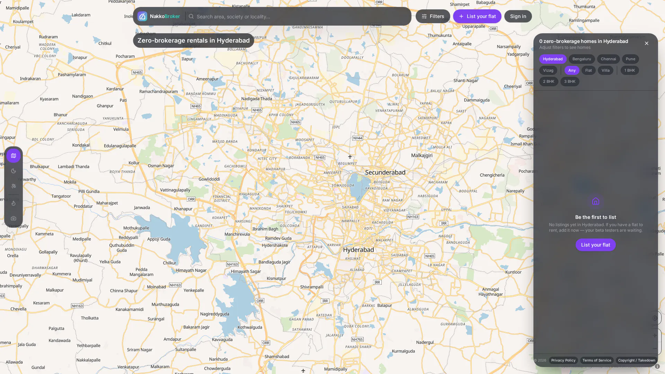
Task: Click the house icon above 'Be the first to list'
Action: 596,201
